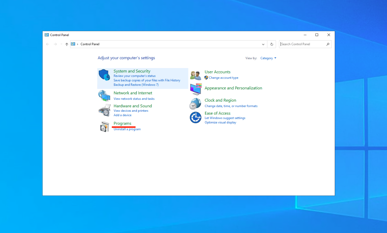Select Change account type link
Image resolution: width=387 pixels, height=233 pixels.
click(224, 78)
